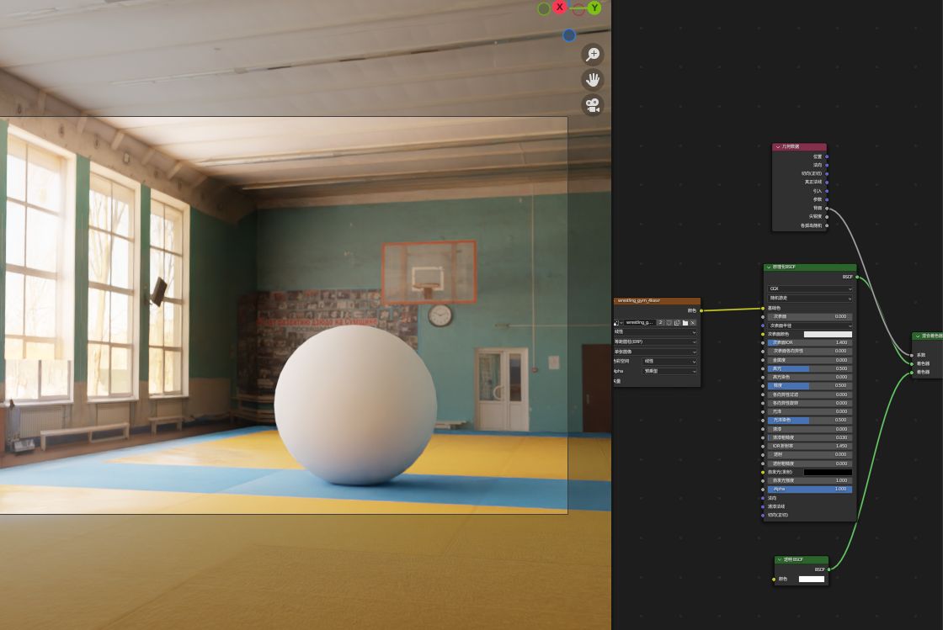943x630 pixels.
Task: Unlink the image with the X icon
Action: coord(693,322)
